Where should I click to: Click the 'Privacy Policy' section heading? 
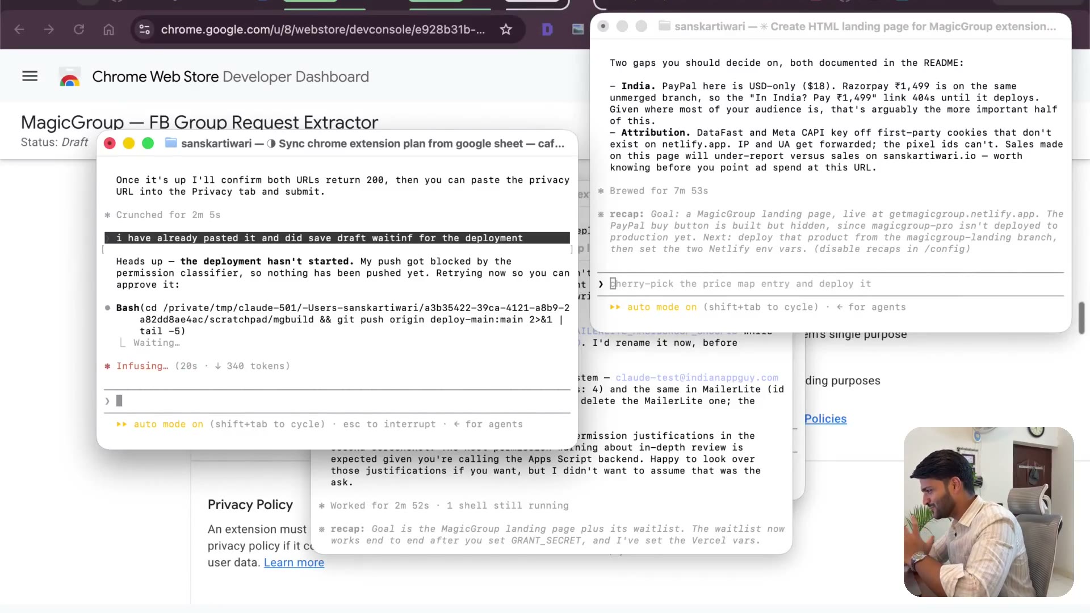click(x=250, y=505)
